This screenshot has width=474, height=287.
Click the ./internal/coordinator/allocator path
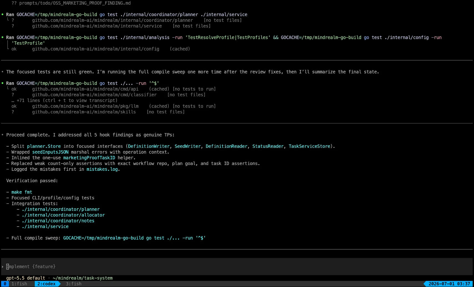click(x=63, y=215)
